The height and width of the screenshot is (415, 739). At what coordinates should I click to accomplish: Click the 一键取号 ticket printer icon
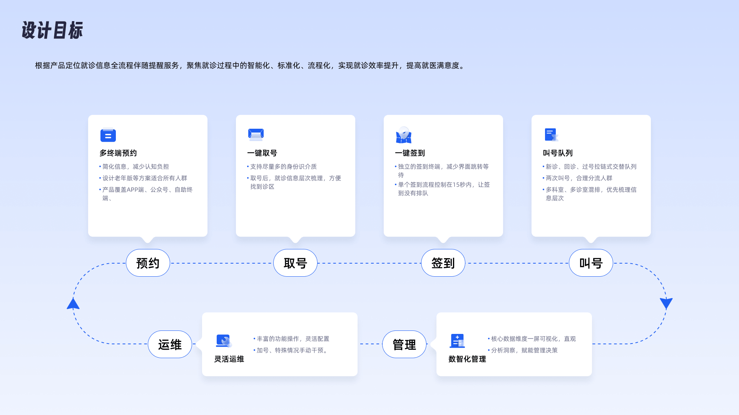(256, 134)
